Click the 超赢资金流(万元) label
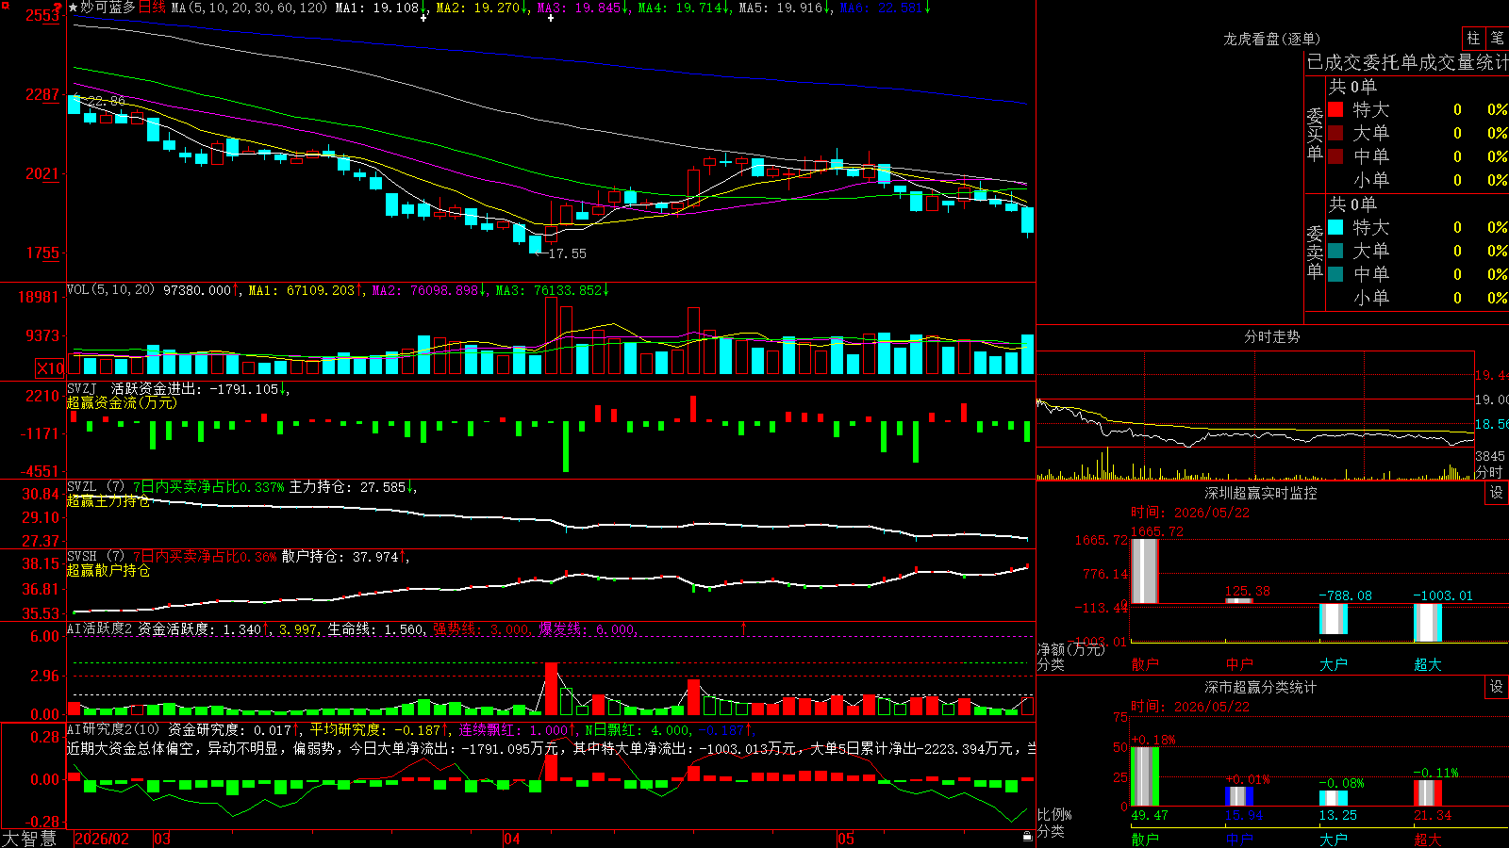This screenshot has height=848, width=1509. (122, 402)
